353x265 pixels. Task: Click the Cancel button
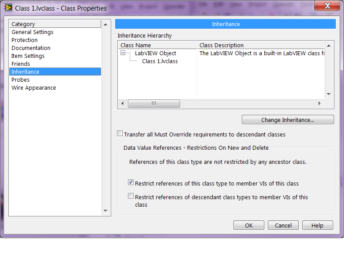(x=283, y=225)
